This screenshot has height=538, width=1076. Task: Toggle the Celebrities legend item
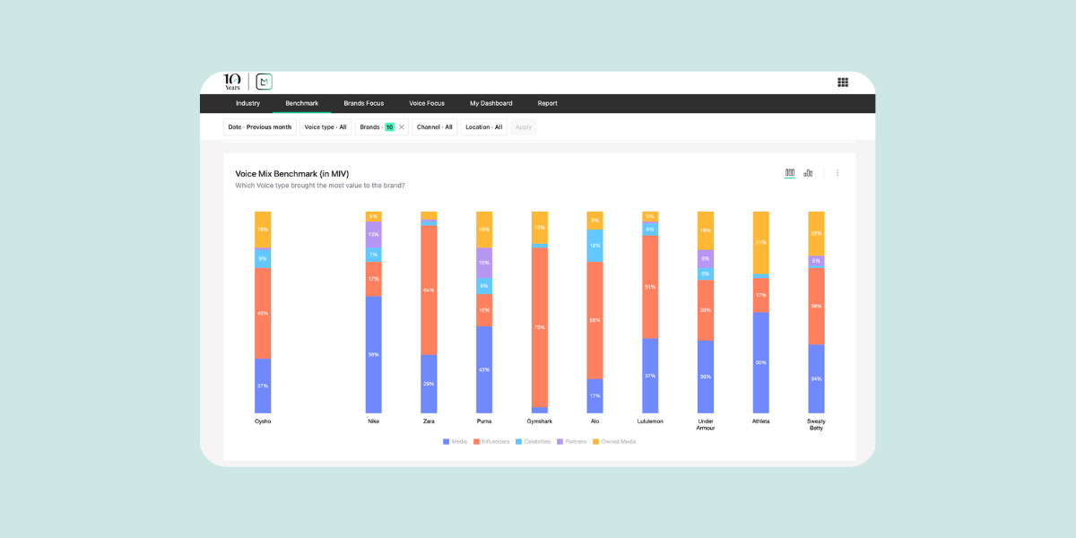(x=534, y=441)
